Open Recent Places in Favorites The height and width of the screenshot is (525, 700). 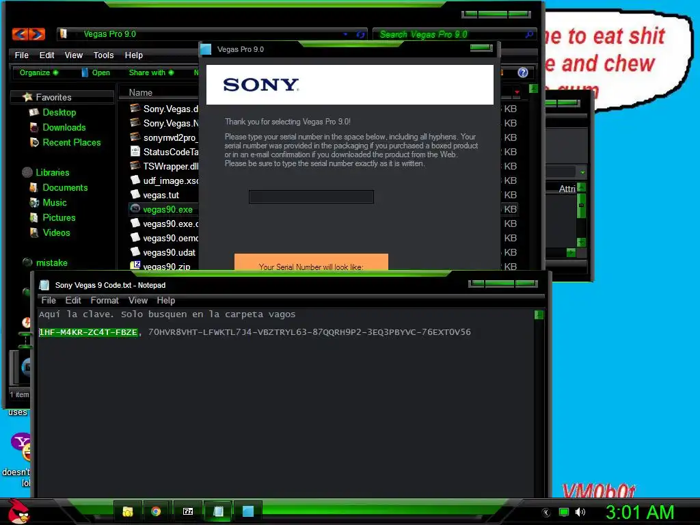71,142
